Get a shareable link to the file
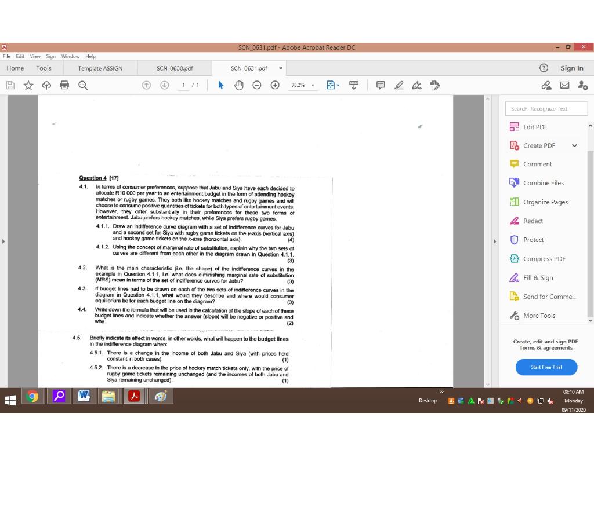 point(546,85)
